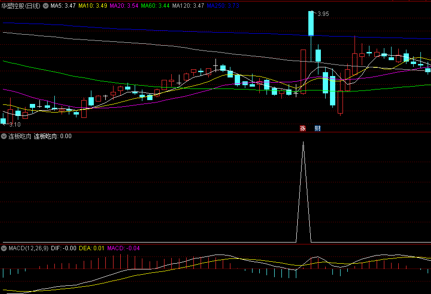Open the MACD panel dropdown arrow
This screenshot has height=294, width=431.
pos(4,248)
